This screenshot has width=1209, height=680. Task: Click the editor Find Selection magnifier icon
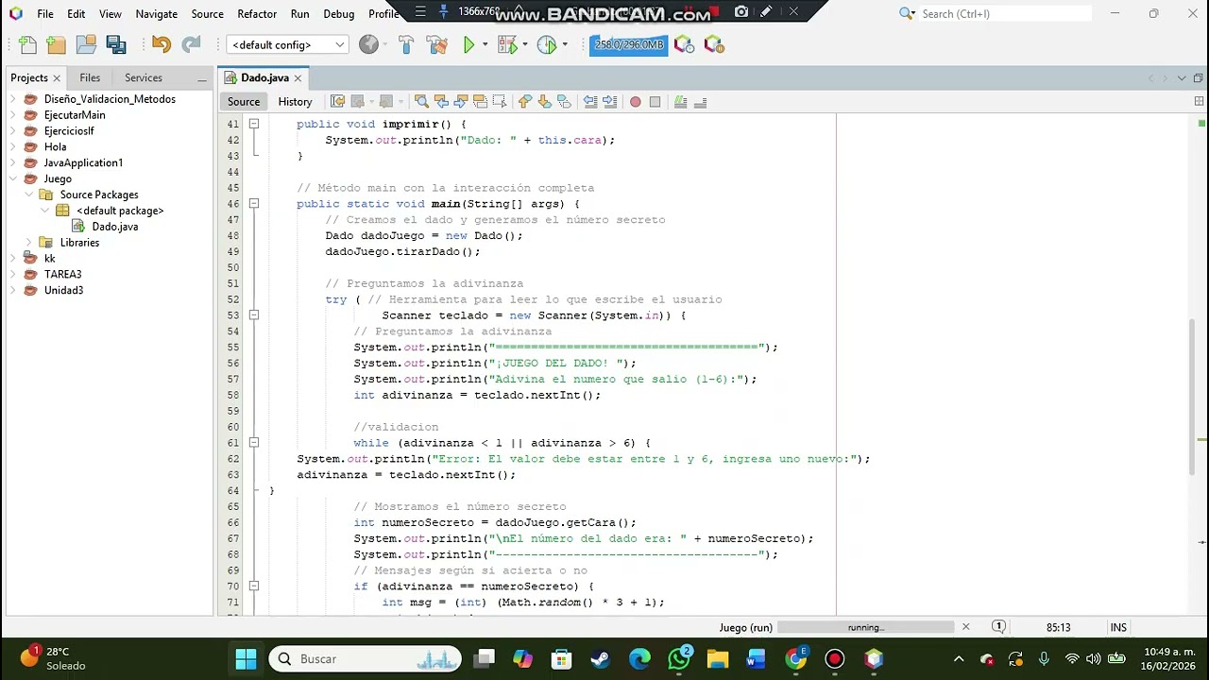coord(421,101)
